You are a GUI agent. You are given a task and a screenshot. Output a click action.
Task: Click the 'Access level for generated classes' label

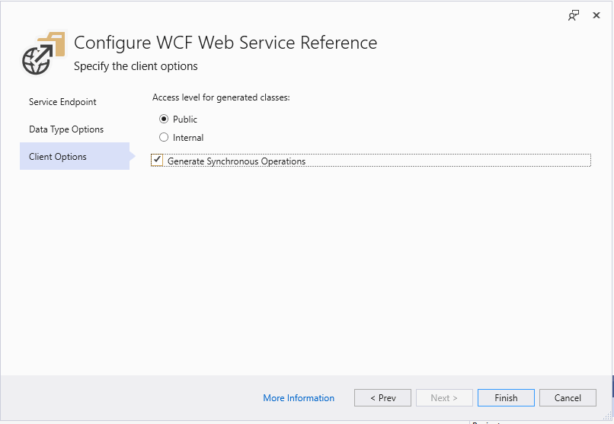click(221, 97)
